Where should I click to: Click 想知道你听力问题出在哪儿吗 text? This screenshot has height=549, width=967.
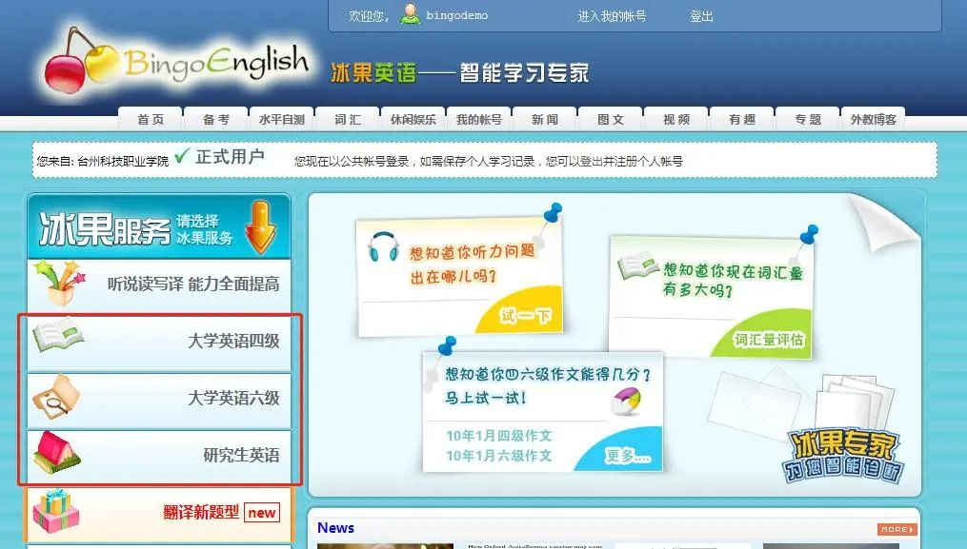(x=473, y=264)
